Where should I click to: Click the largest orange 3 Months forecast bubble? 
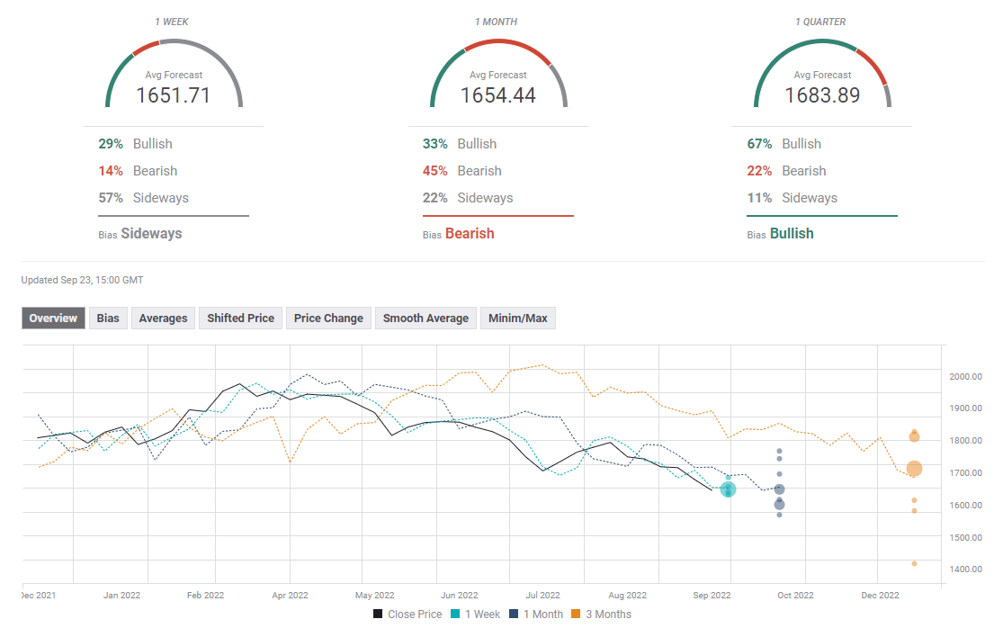914,469
